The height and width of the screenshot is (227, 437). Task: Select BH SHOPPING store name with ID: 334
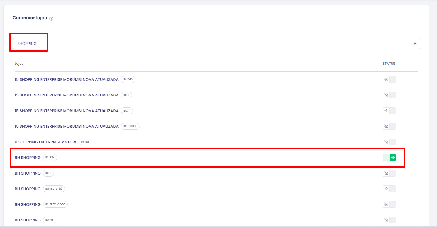click(x=28, y=158)
